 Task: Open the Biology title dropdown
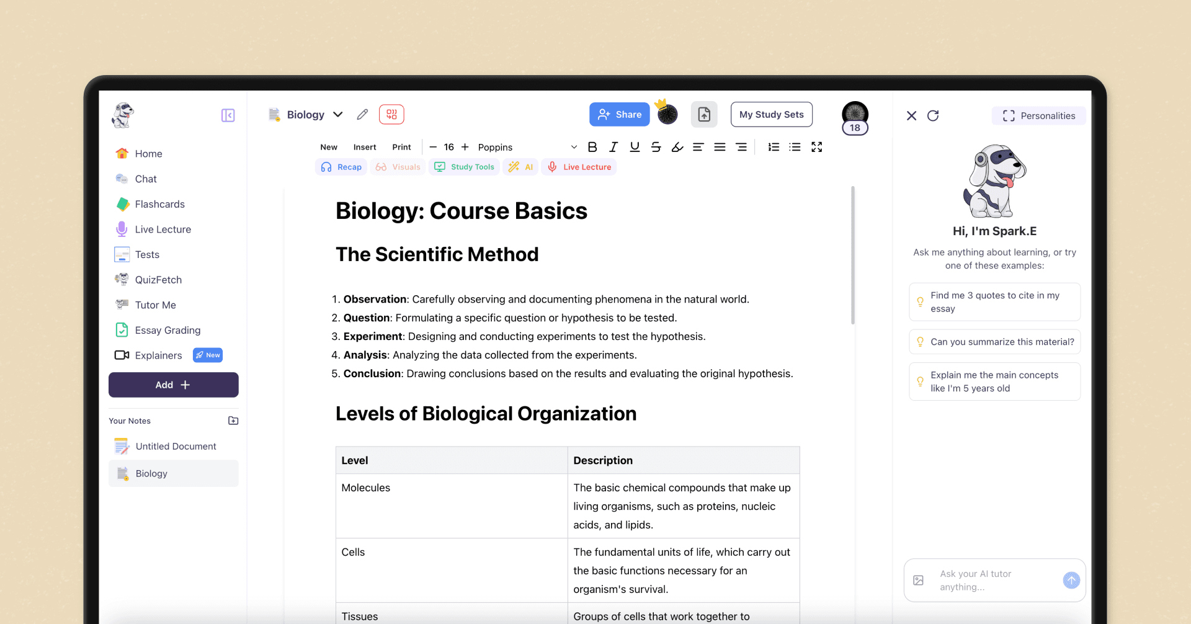pyautogui.click(x=338, y=114)
